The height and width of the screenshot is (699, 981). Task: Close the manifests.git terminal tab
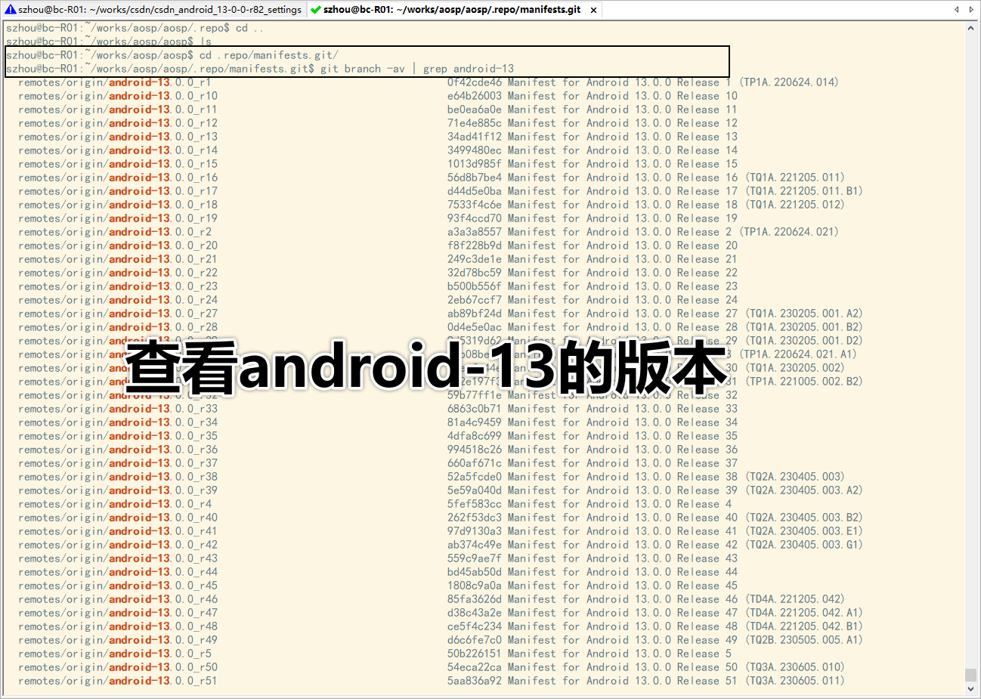[593, 10]
